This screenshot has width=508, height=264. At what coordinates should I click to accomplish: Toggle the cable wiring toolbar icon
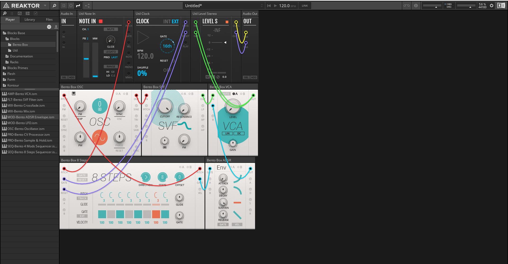(x=78, y=6)
